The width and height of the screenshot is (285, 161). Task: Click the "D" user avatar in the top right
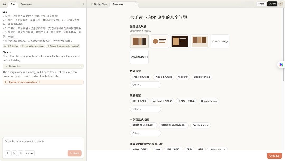tap(280, 4)
